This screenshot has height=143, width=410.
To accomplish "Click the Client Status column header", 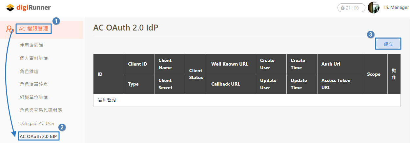I will tap(196, 74).
